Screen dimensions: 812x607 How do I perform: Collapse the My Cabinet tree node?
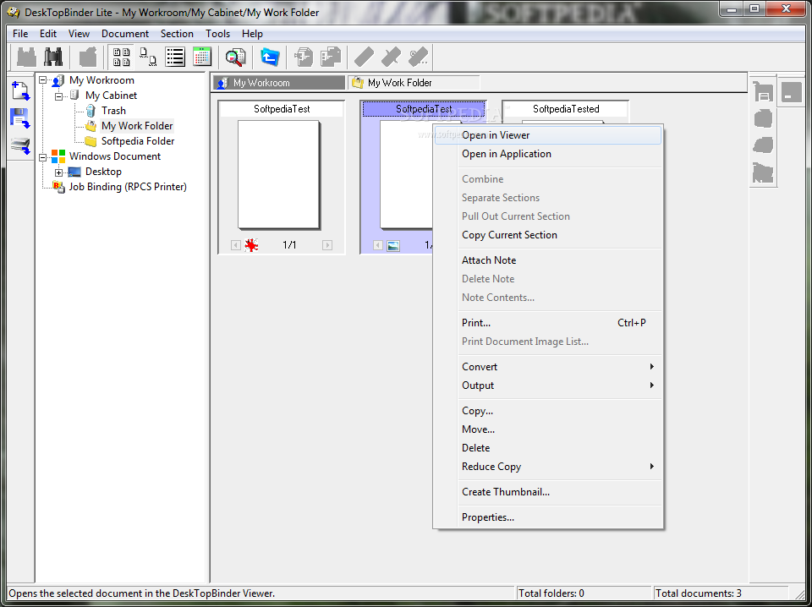59,96
